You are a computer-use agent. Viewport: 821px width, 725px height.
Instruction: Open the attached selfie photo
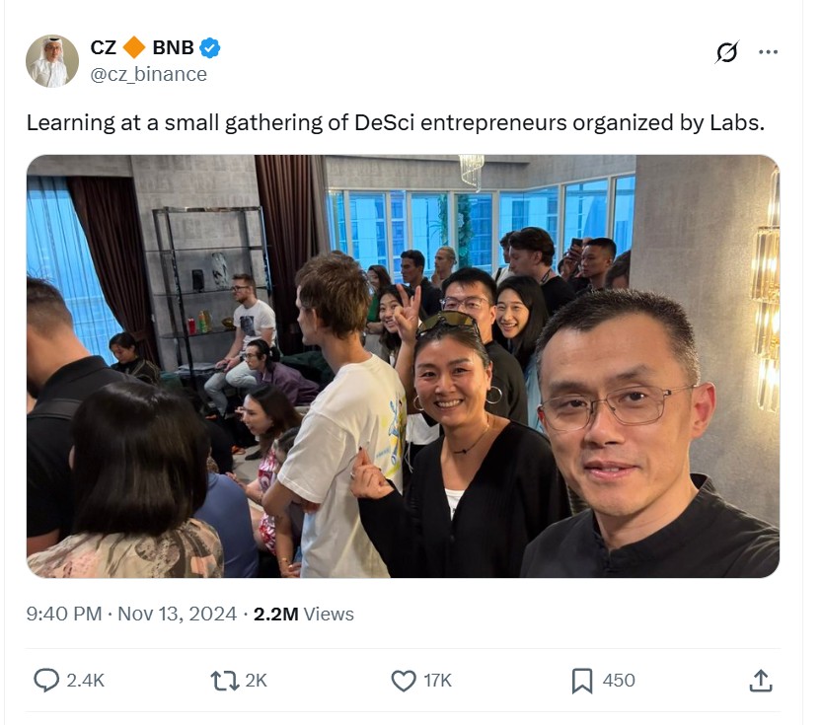pyautogui.click(x=404, y=366)
